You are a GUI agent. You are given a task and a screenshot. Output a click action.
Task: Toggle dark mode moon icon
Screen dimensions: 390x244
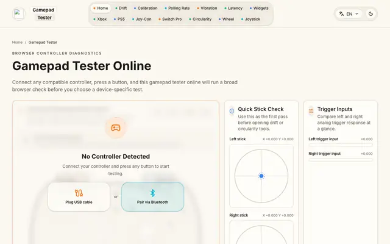(370, 14)
